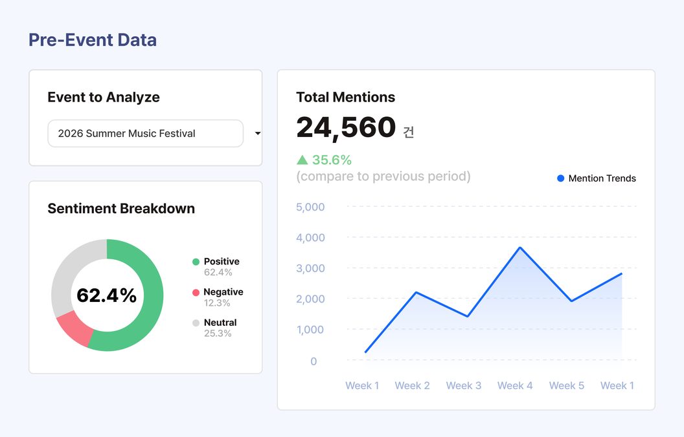The height and width of the screenshot is (437, 684).
Task: Click the red Negative donut segment
Action: point(75,328)
